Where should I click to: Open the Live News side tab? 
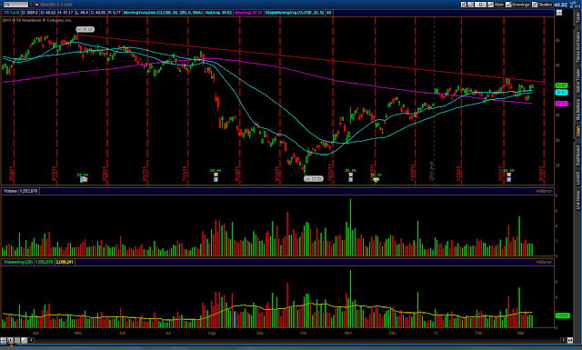(578, 200)
